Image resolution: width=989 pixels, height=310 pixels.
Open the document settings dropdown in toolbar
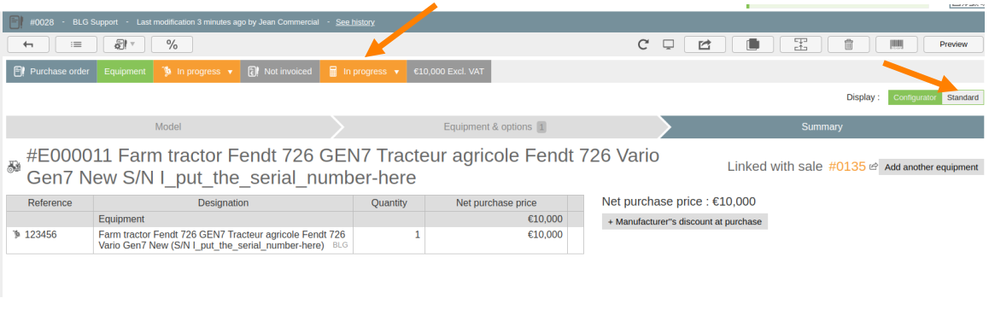tap(124, 44)
